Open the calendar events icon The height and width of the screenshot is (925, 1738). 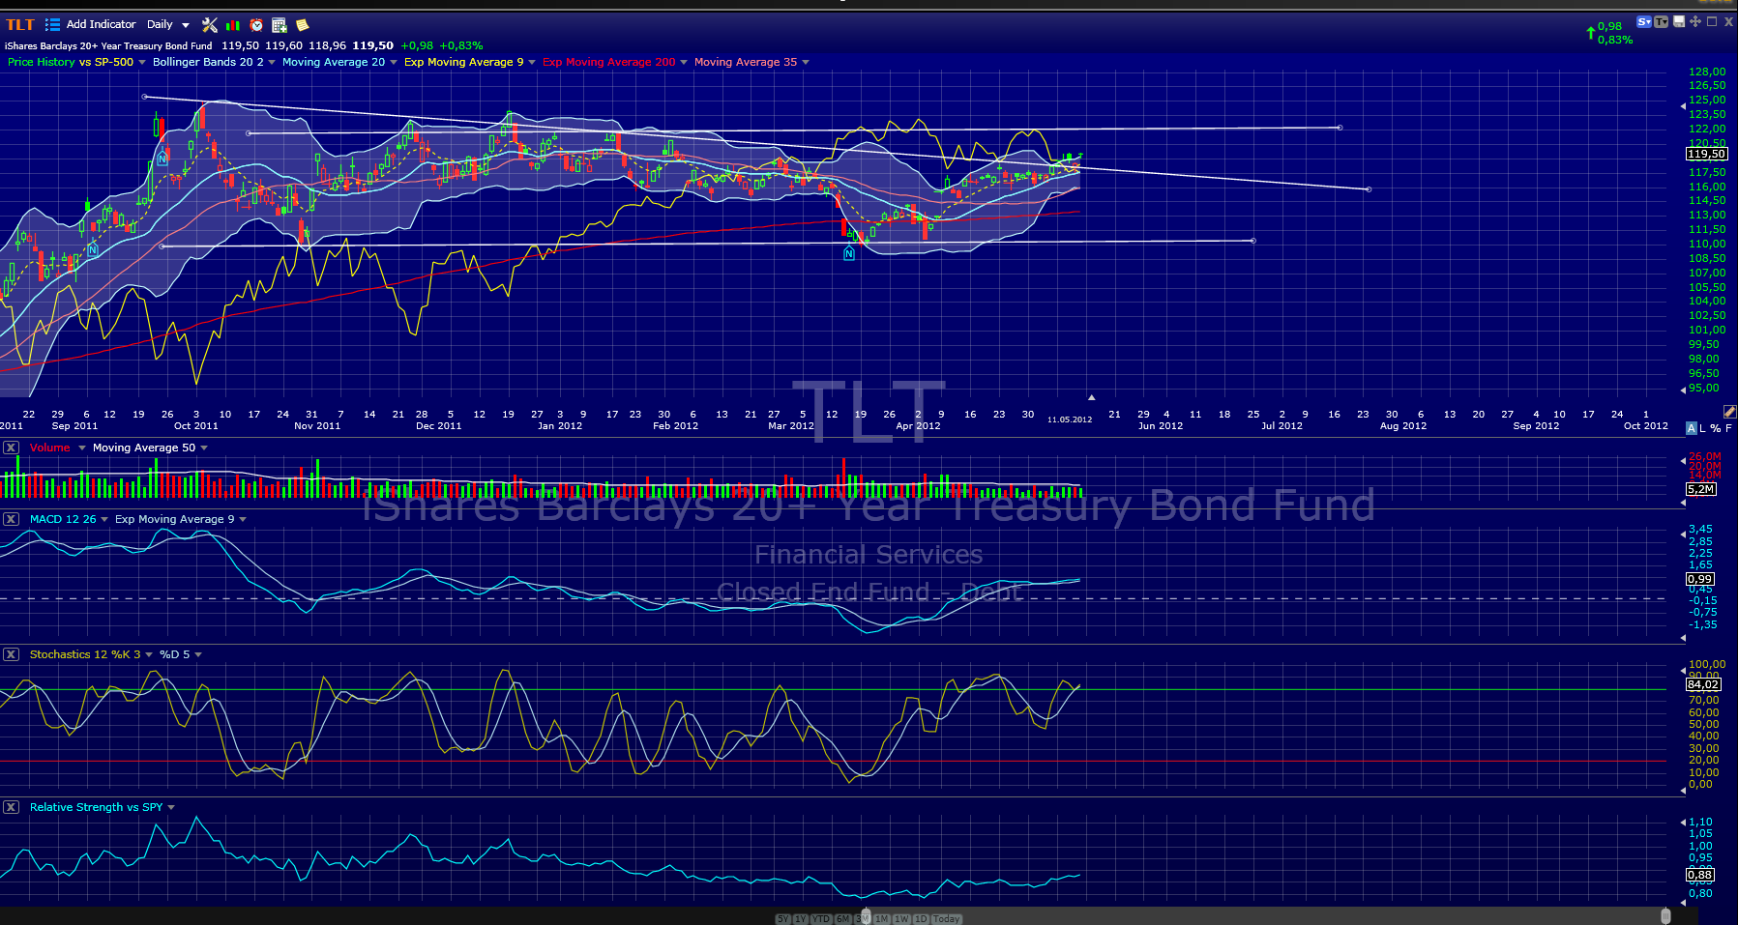[x=280, y=25]
